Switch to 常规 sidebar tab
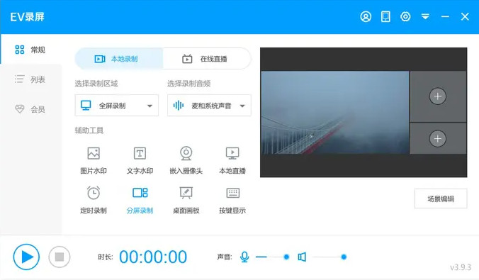Screen dimensions: 479x280 (30, 50)
